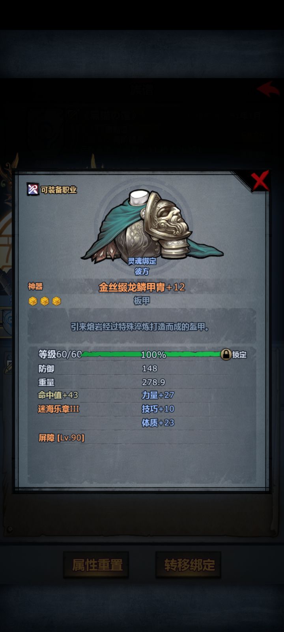
Task: Tap the third gold star gem
Action: [x=57, y=301]
